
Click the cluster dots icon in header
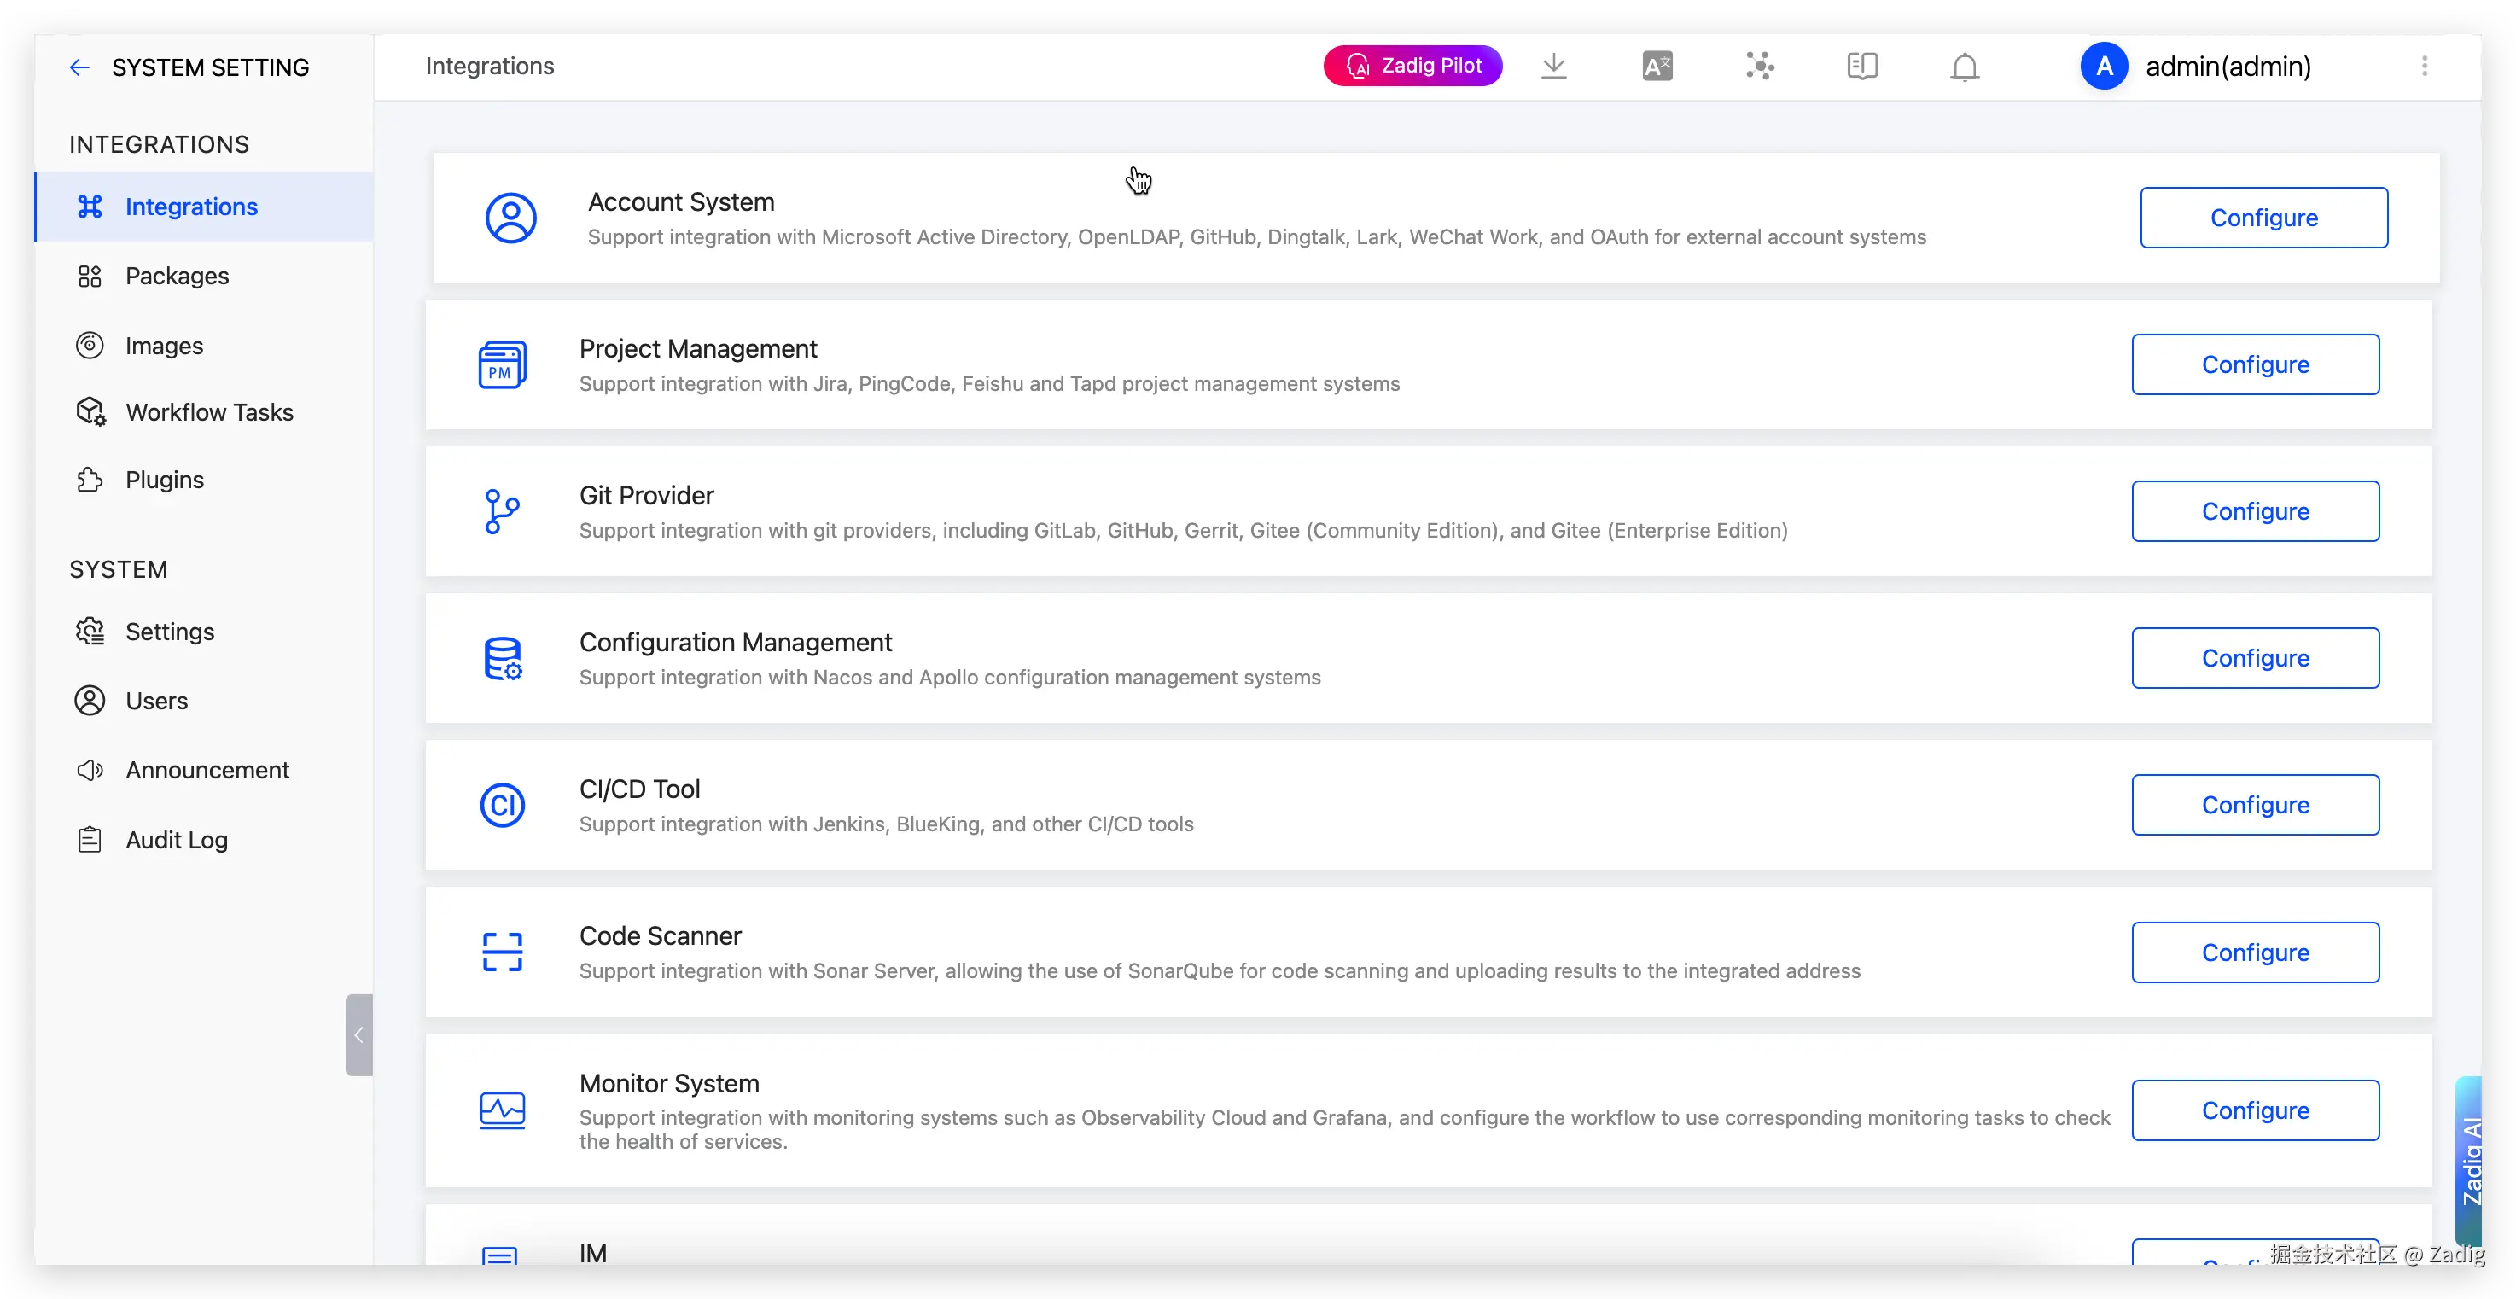point(1760,67)
